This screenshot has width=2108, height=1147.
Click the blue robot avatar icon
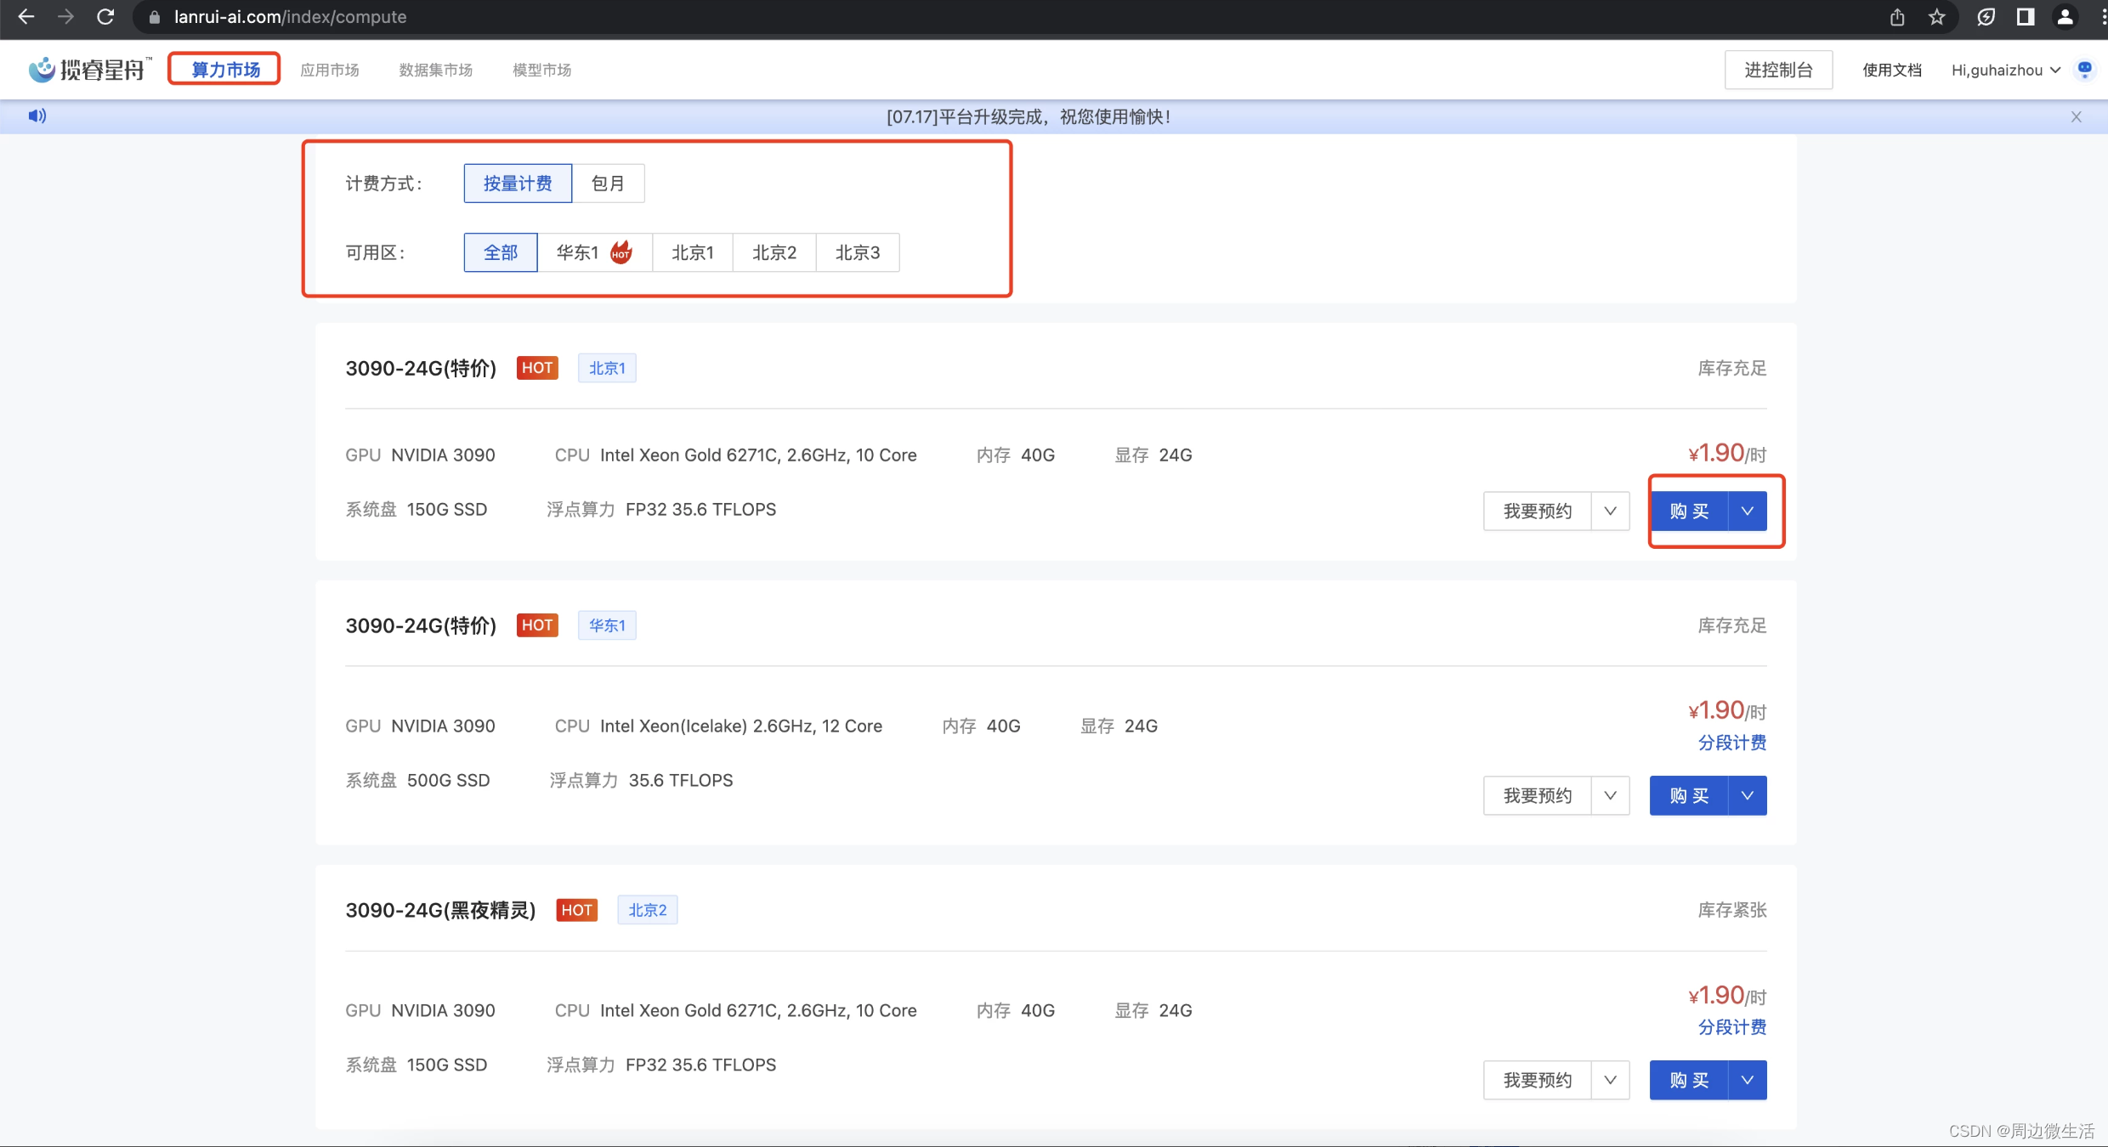pos(2085,70)
